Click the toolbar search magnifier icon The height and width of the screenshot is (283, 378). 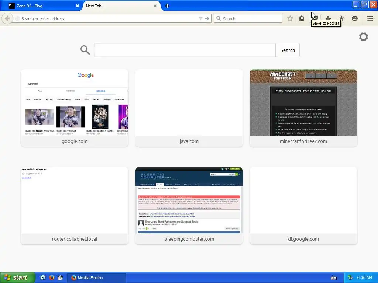pyautogui.click(x=219, y=18)
